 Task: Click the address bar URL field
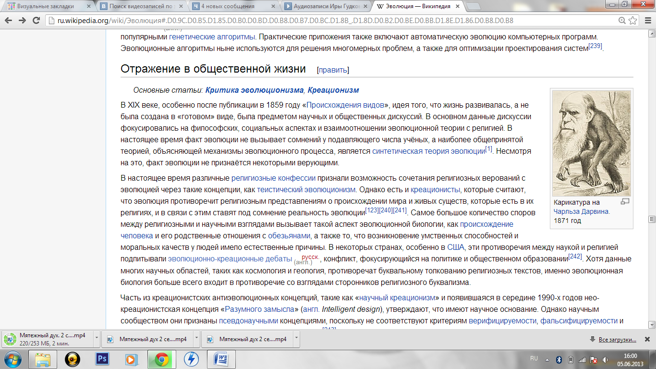(331, 21)
